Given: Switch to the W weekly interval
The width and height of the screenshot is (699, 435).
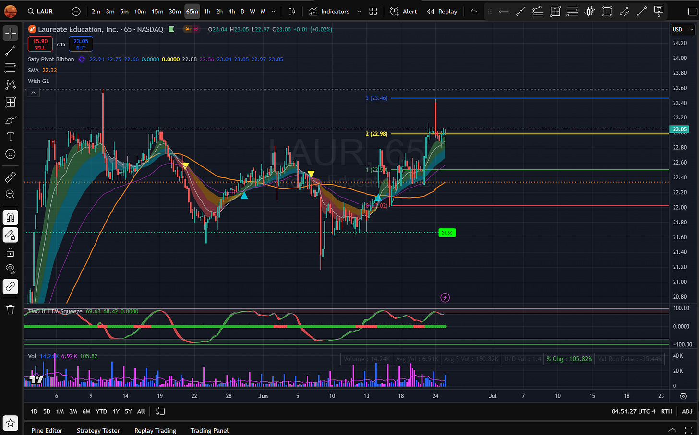Looking at the screenshot, I should coord(253,12).
